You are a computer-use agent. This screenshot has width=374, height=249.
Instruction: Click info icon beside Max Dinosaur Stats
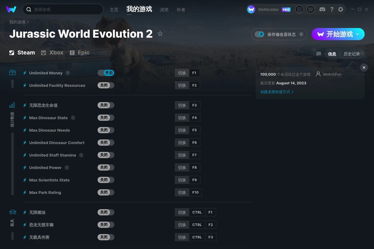73,118
